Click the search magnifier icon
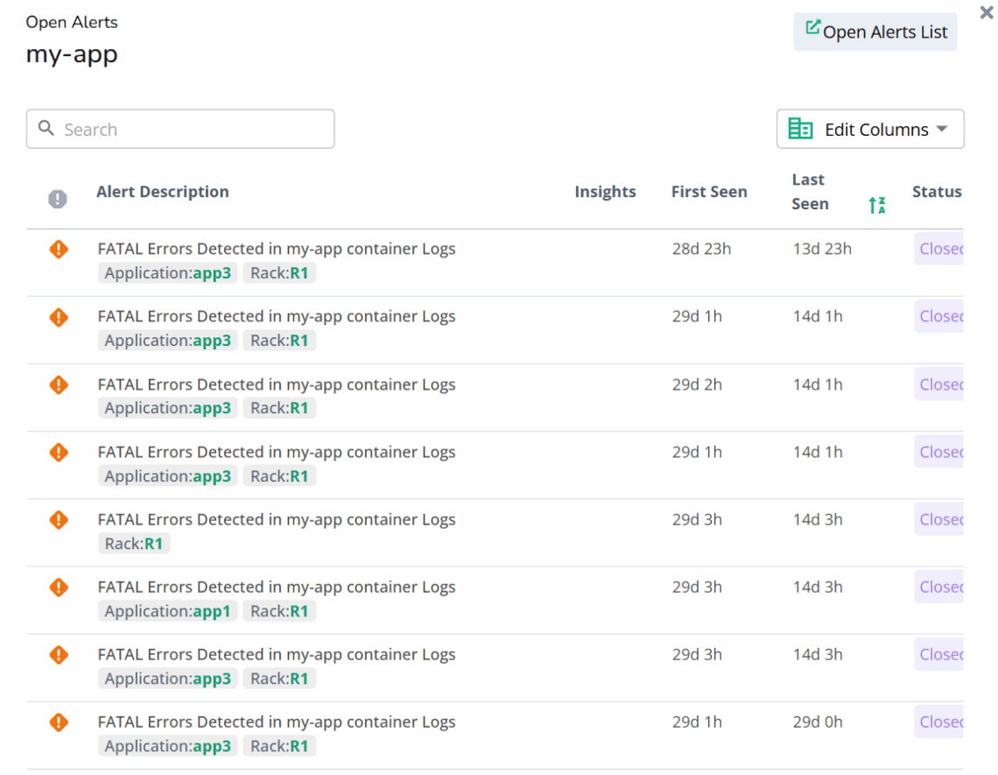Viewport: 998px width, 775px height. click(47, 128)
